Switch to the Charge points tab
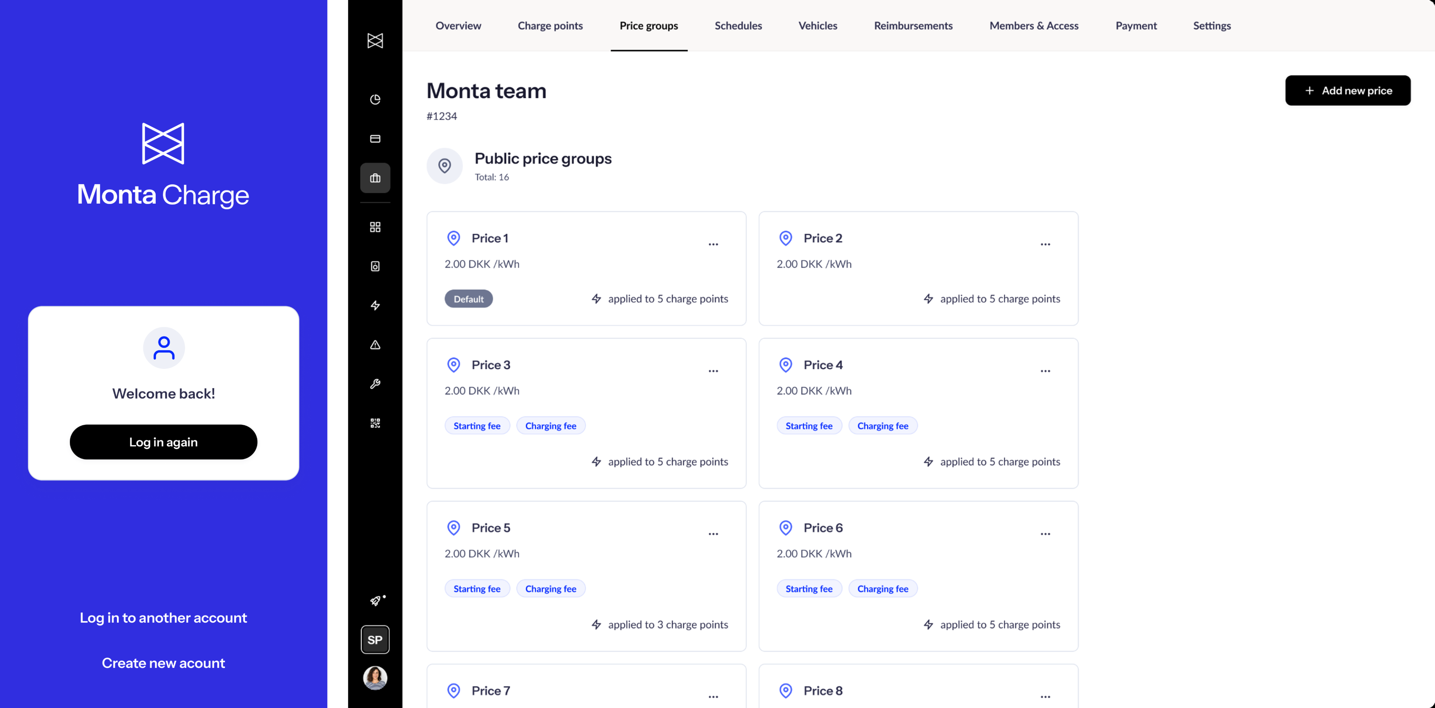 coord(550,25)
